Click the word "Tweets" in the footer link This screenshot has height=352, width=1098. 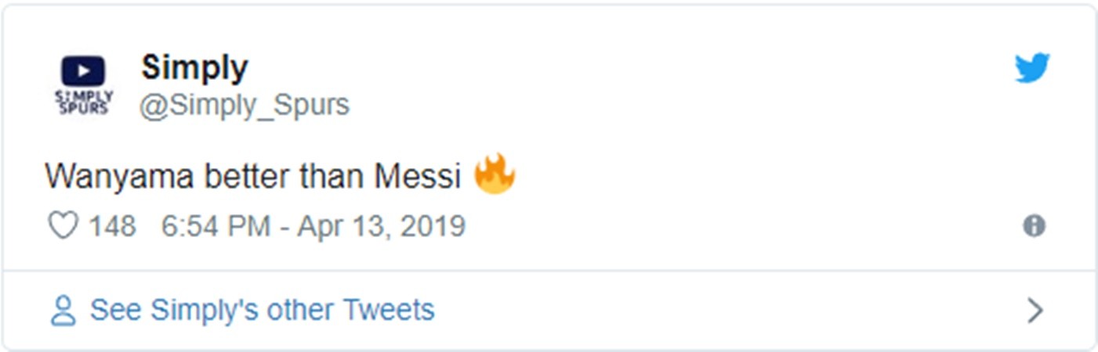pos(390,311)
